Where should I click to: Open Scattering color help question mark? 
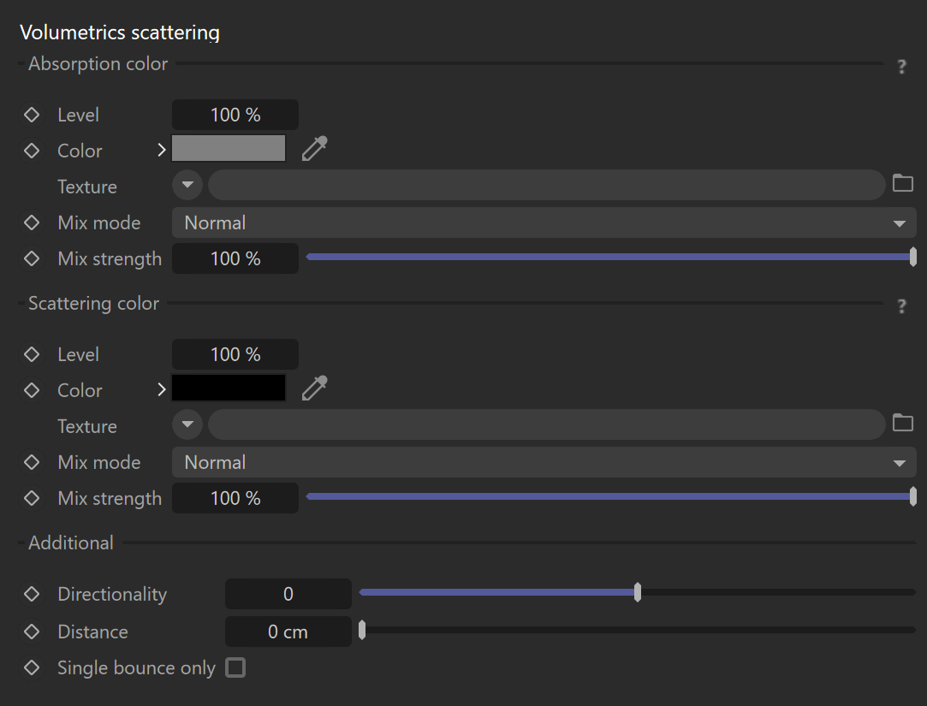tap(901, 306)
